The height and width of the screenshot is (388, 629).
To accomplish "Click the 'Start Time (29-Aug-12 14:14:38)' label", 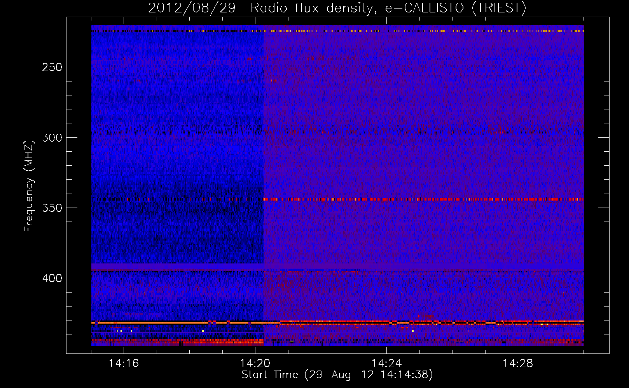I will point(337,375).
